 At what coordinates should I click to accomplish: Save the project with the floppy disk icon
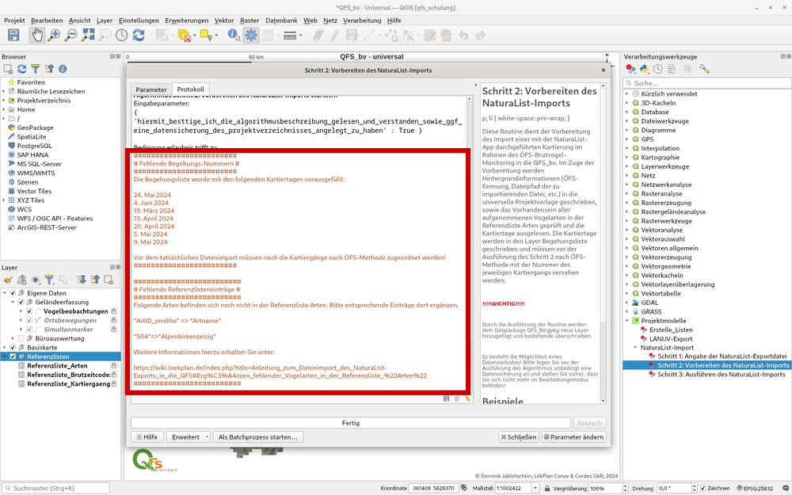13,35
